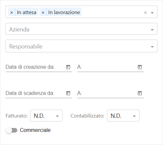The width and height of the screenshot is (163, 145).
Task: Click the 'In attesa' tag label
Action: [x=26, y=12]
